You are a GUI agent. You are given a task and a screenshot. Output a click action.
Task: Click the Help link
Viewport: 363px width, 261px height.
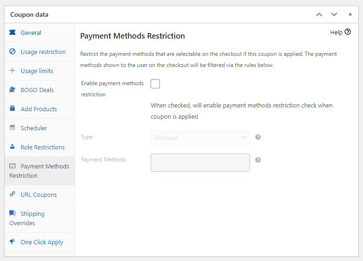pyautogui.click(x=340, y=32)
